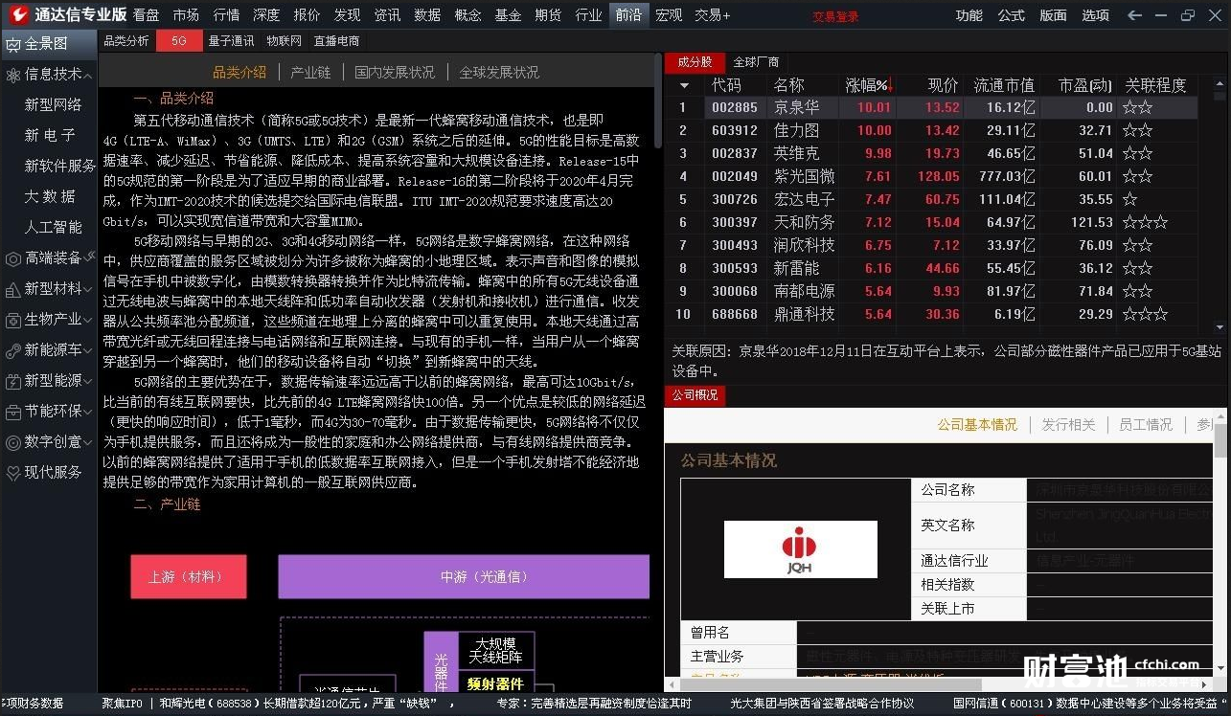Click the 现代服务 heart icon
The image size is (1231, 716).
pos(12,473)
